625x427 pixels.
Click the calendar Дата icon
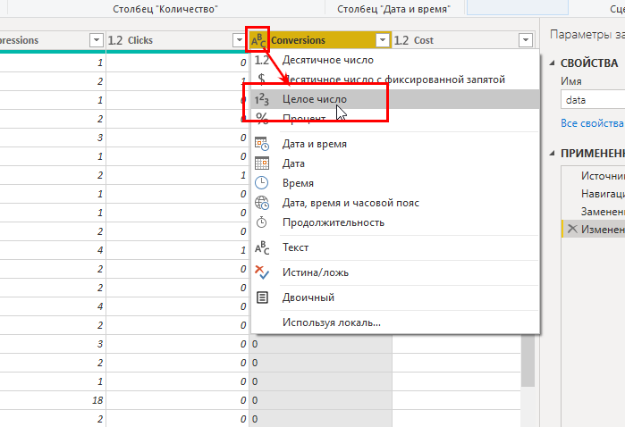point(262,163)
